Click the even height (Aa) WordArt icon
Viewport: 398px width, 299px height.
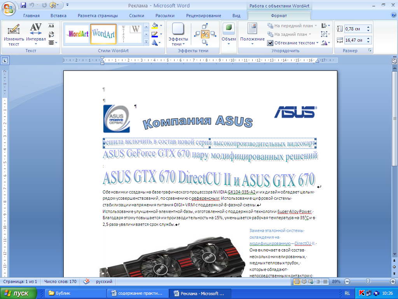click(51, 26)
